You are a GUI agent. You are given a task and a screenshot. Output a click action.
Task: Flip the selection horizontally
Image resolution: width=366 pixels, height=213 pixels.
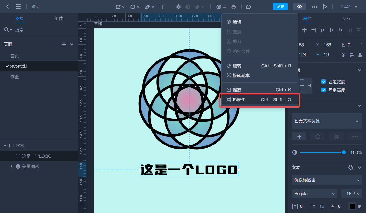coord(360,55)
